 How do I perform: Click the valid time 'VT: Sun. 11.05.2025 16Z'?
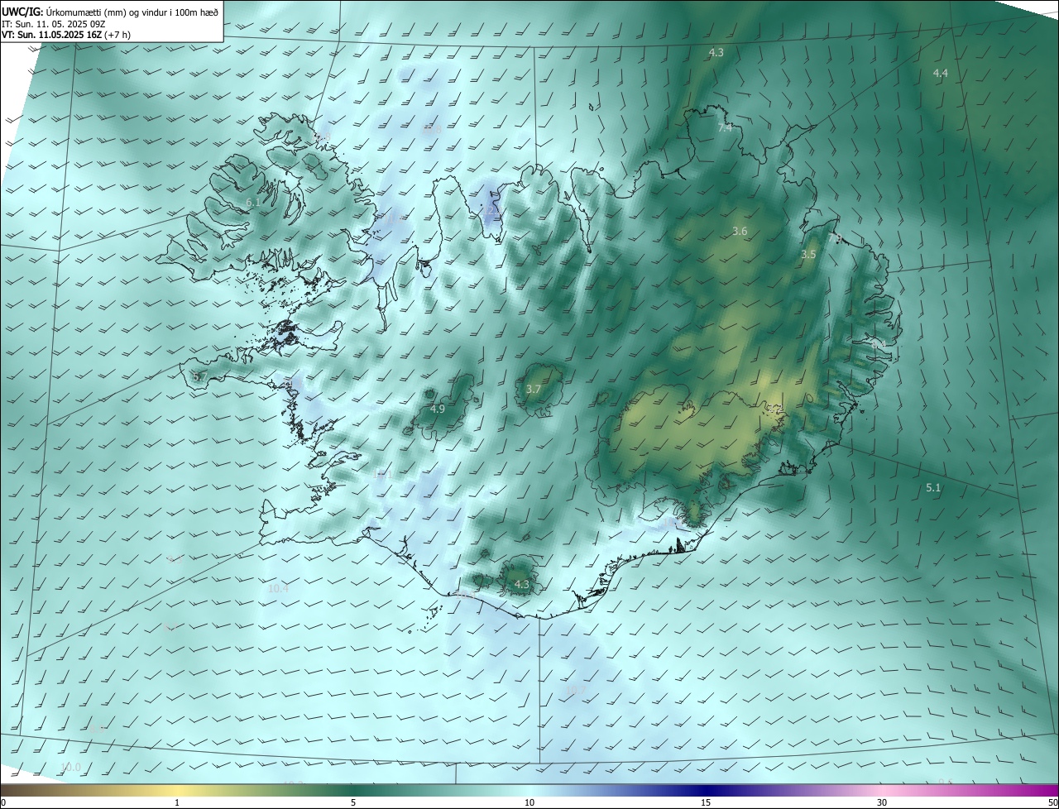51,36
